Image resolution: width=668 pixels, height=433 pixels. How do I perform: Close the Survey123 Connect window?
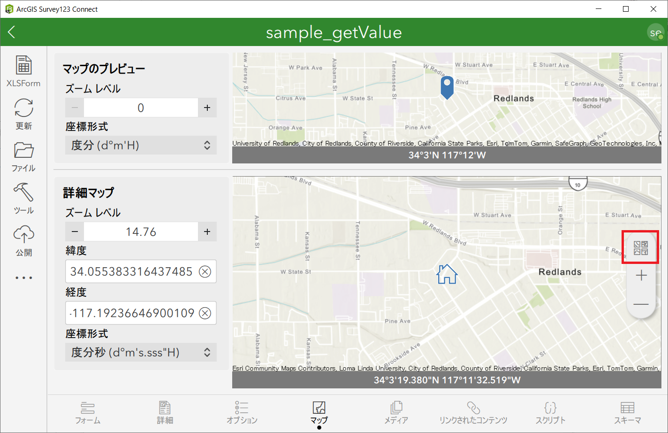coord(653,9)
